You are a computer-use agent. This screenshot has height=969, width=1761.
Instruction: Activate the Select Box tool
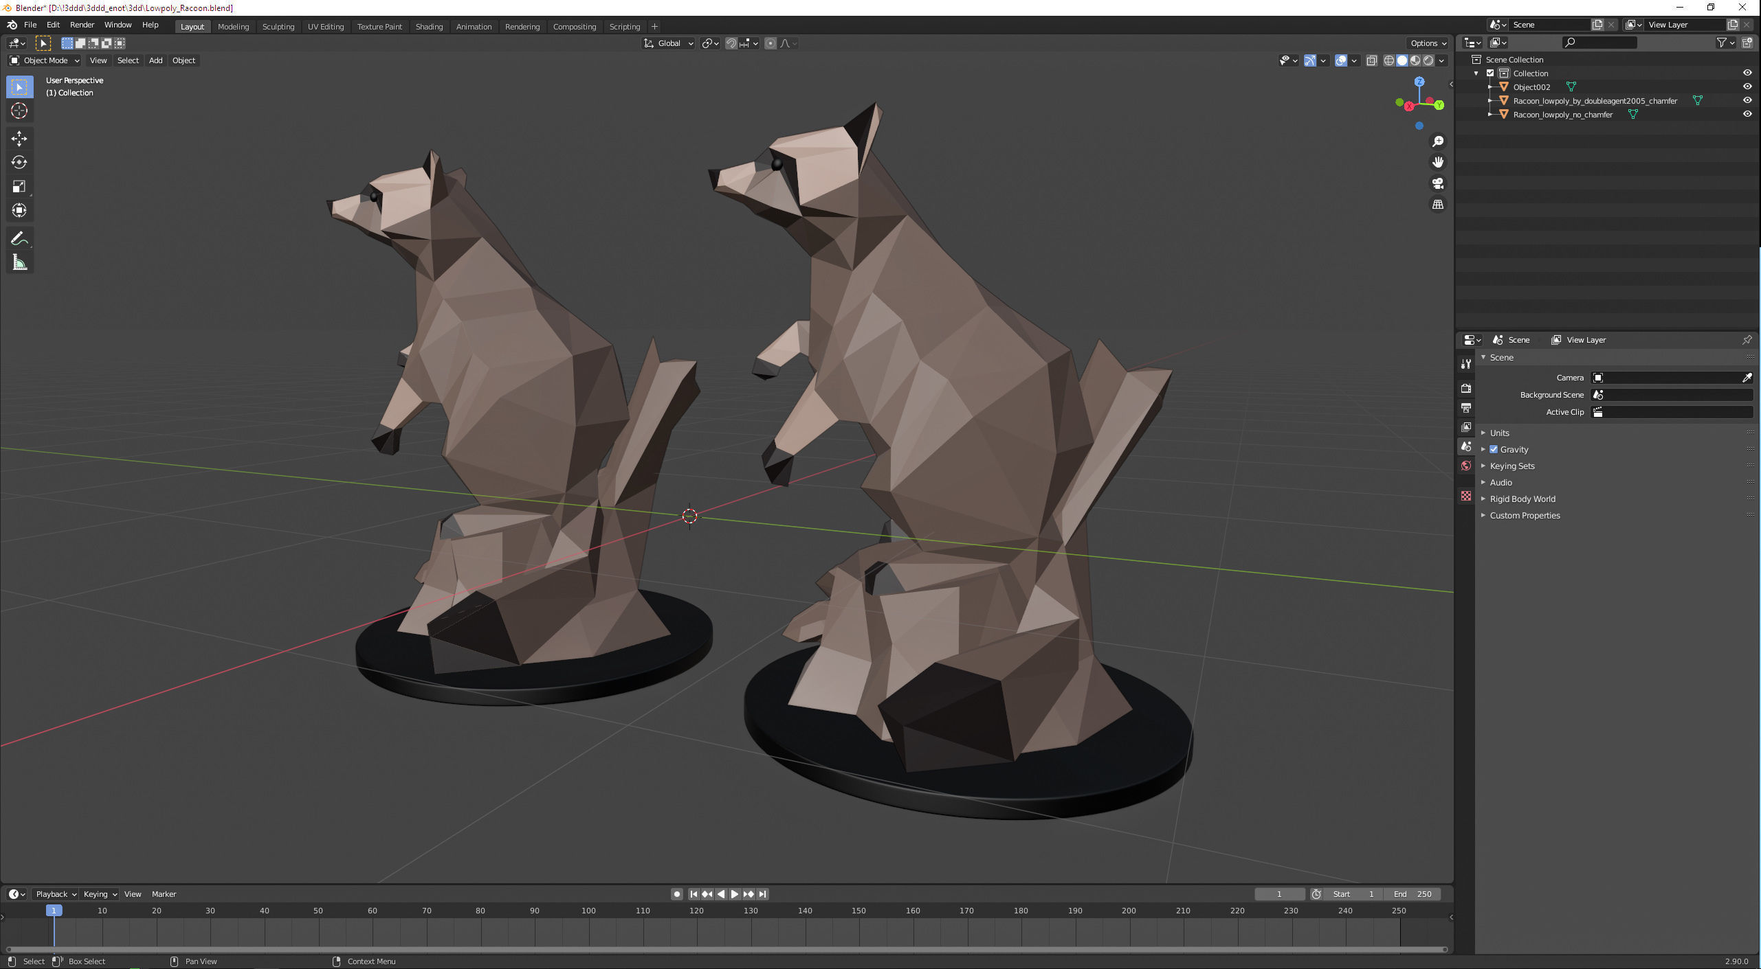[19, 87]
